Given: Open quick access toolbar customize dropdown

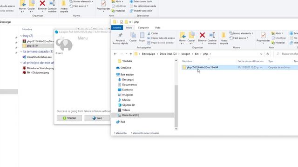Looking at the screenshot, I should (130, 22).
